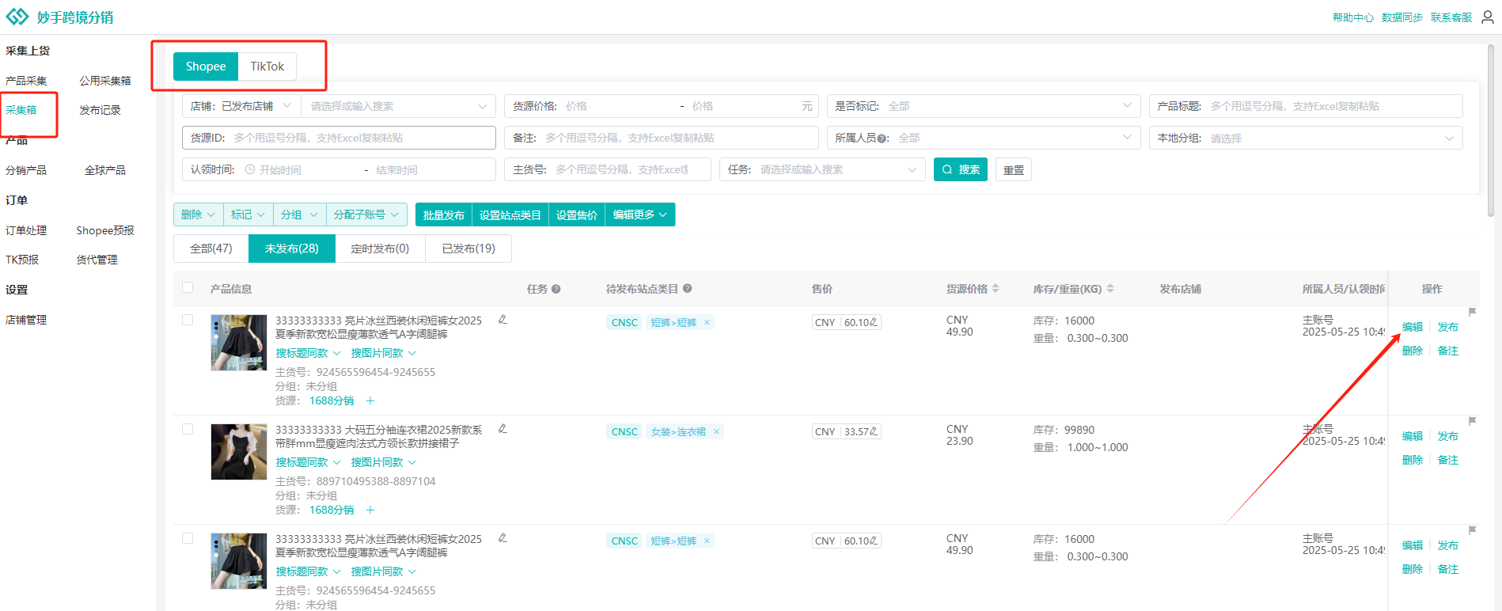Image resolution: width=1502 pixels, height=611 pixels.
Task: Select 定时发布(0) tab
Action: pyautogui.click(x=380, y=249)
